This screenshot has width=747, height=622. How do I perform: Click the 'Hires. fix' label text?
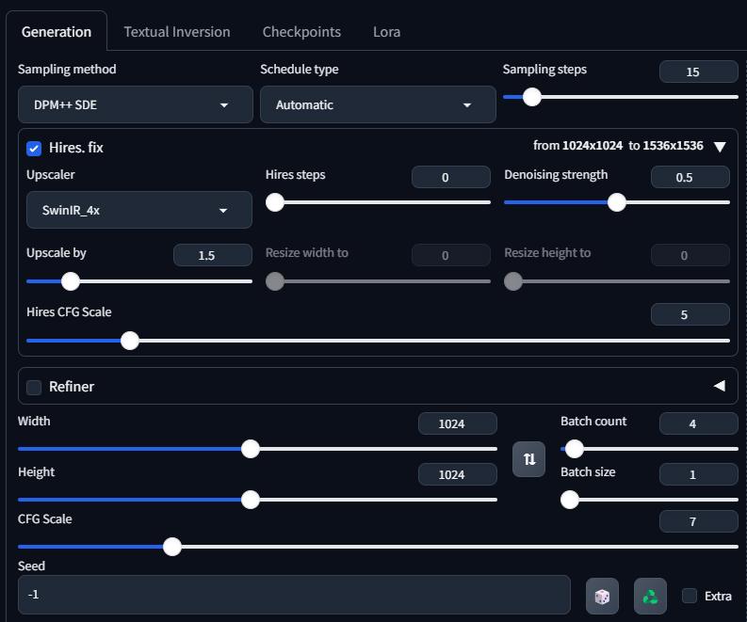click(x=76, y=148)
